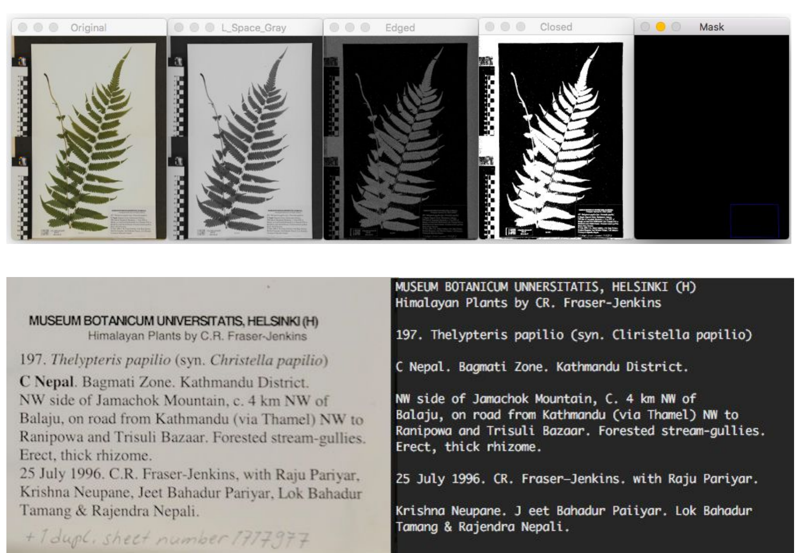Minimize the Edged window

350,27
